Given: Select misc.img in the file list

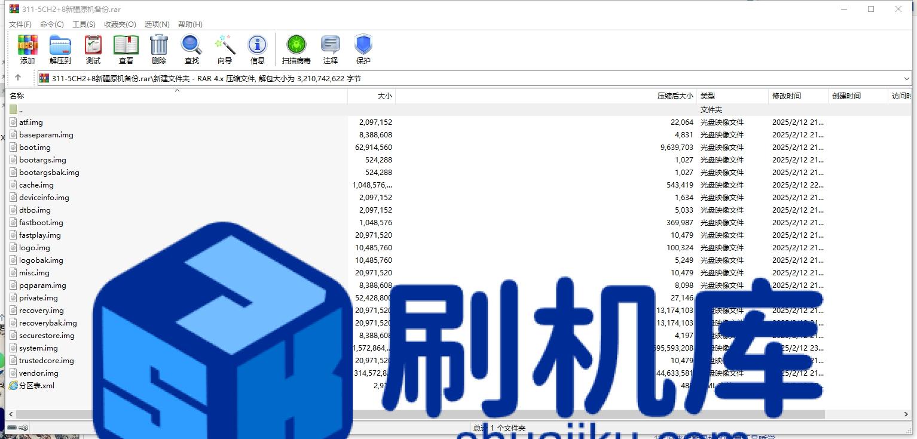Looking at the screenshot, I should 34,272.
